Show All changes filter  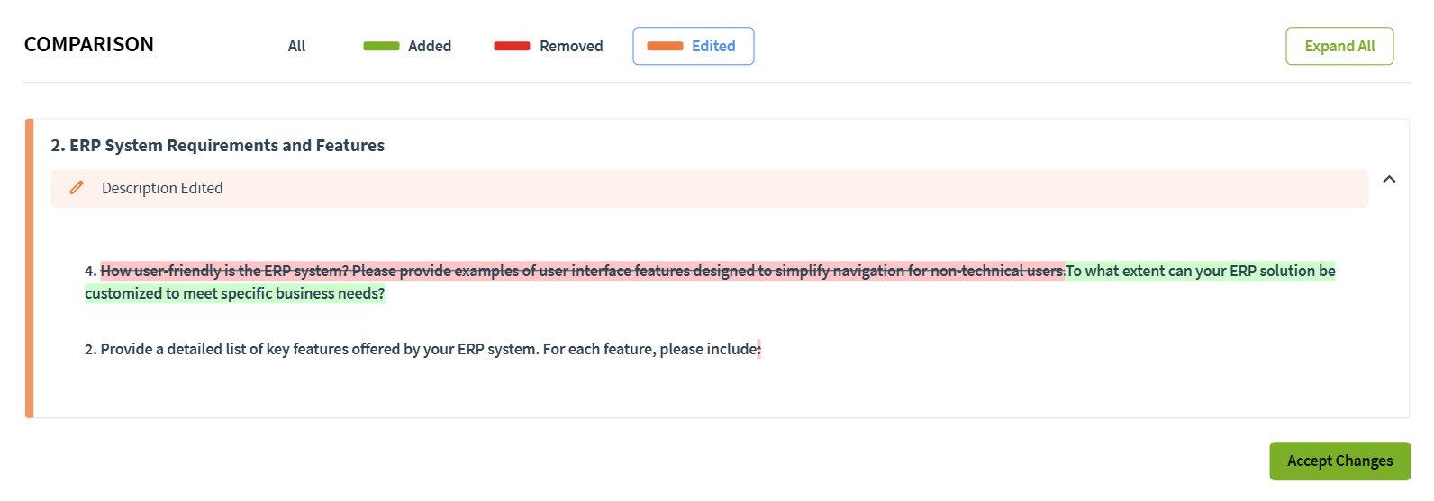(x=296, y=46)
